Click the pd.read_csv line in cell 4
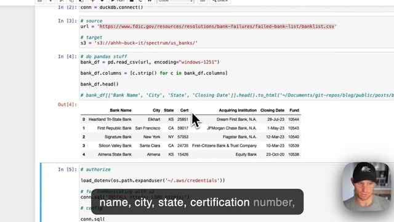 tap(150, 62)
